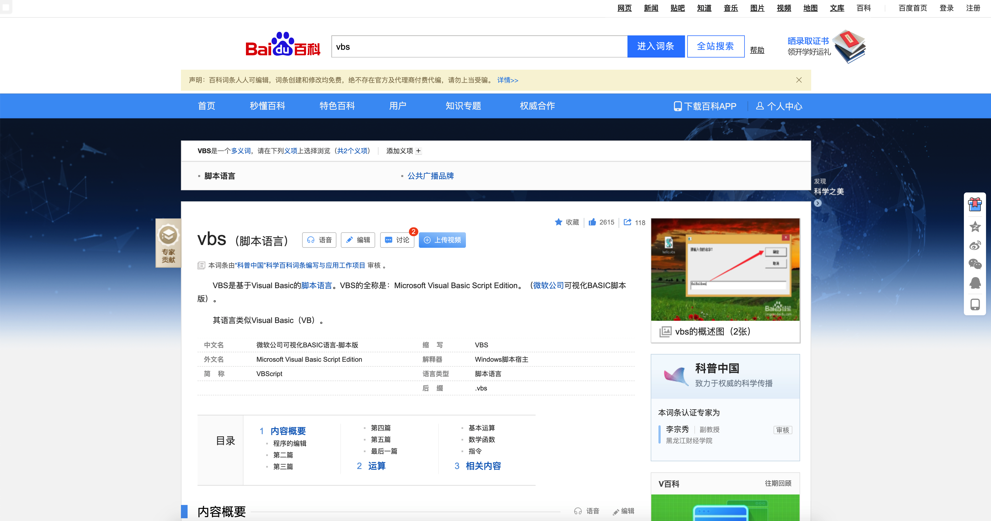Open the 特色百科 navigation tab
The height and width of the screenshot is (521, 991).
(x=337, y=106)
